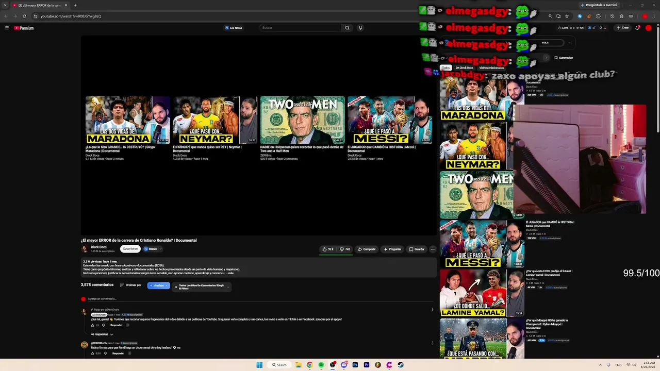Expand the description with ...más
Screen dimensions: 660x371
coord(230,273)
